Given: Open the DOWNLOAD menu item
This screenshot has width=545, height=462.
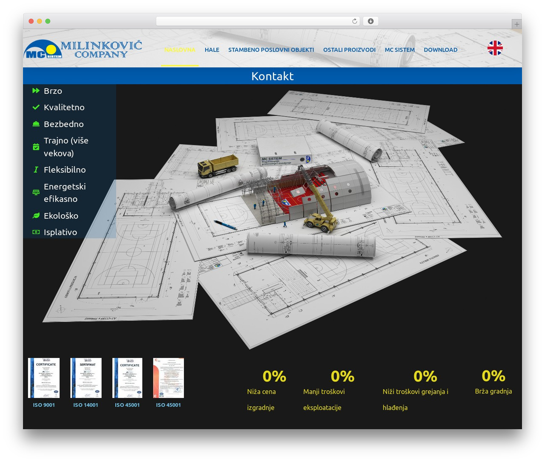Looking at the screenshot, I should (x=441, y=50).
